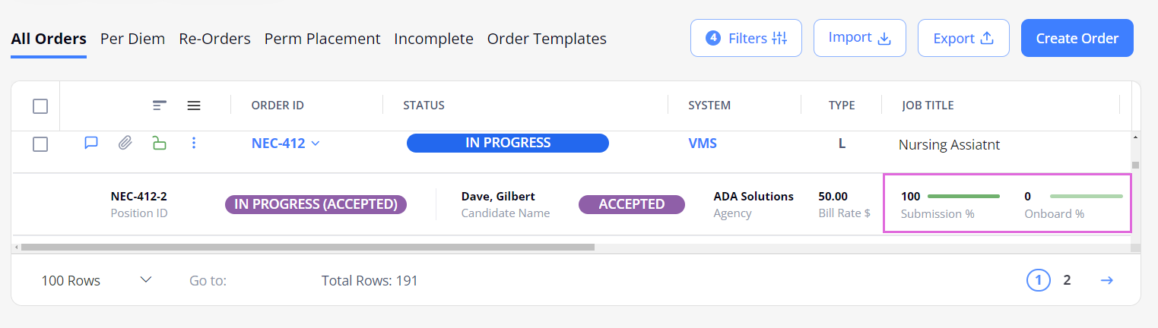This screenshot has height=328, width=1158.
Task: Switch to the Re-Orders tab
Action: 214,39
